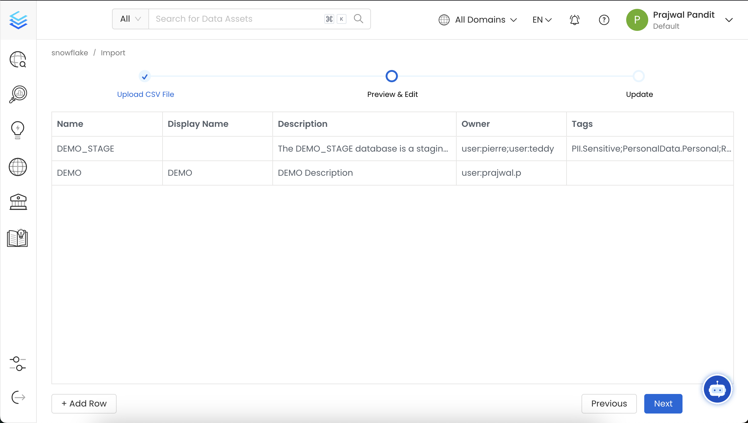Image resolution: width=748 pixels, height=423 pixels.
Task: Navigate to snowflake via breadcrumb
Action: click(69, 53)
